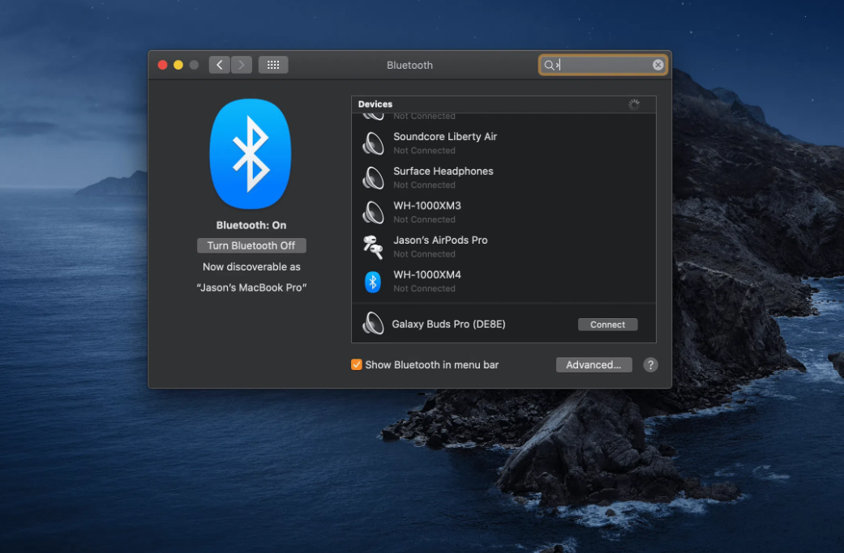
Task: Go forward to next preference pane
Action: 242,65
